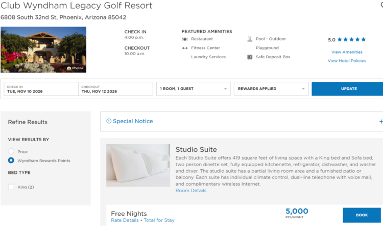Screen dimensions: 383x226
Task: Open Rate Details link
Action: [125, 220]
